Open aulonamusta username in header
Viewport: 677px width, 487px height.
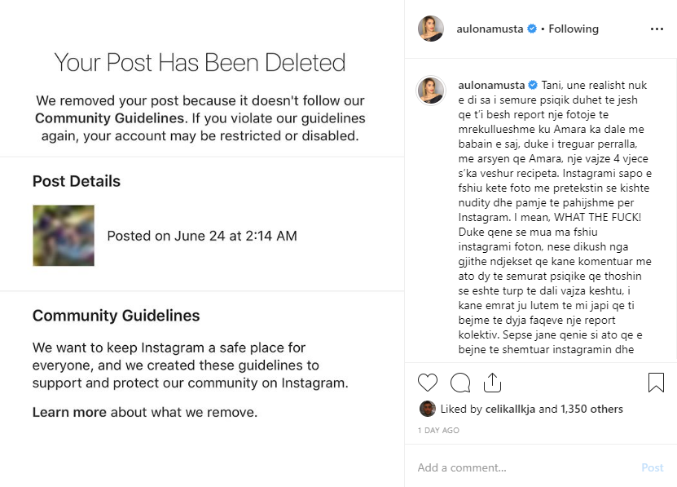pyautogui.click(x=490, y=29)
